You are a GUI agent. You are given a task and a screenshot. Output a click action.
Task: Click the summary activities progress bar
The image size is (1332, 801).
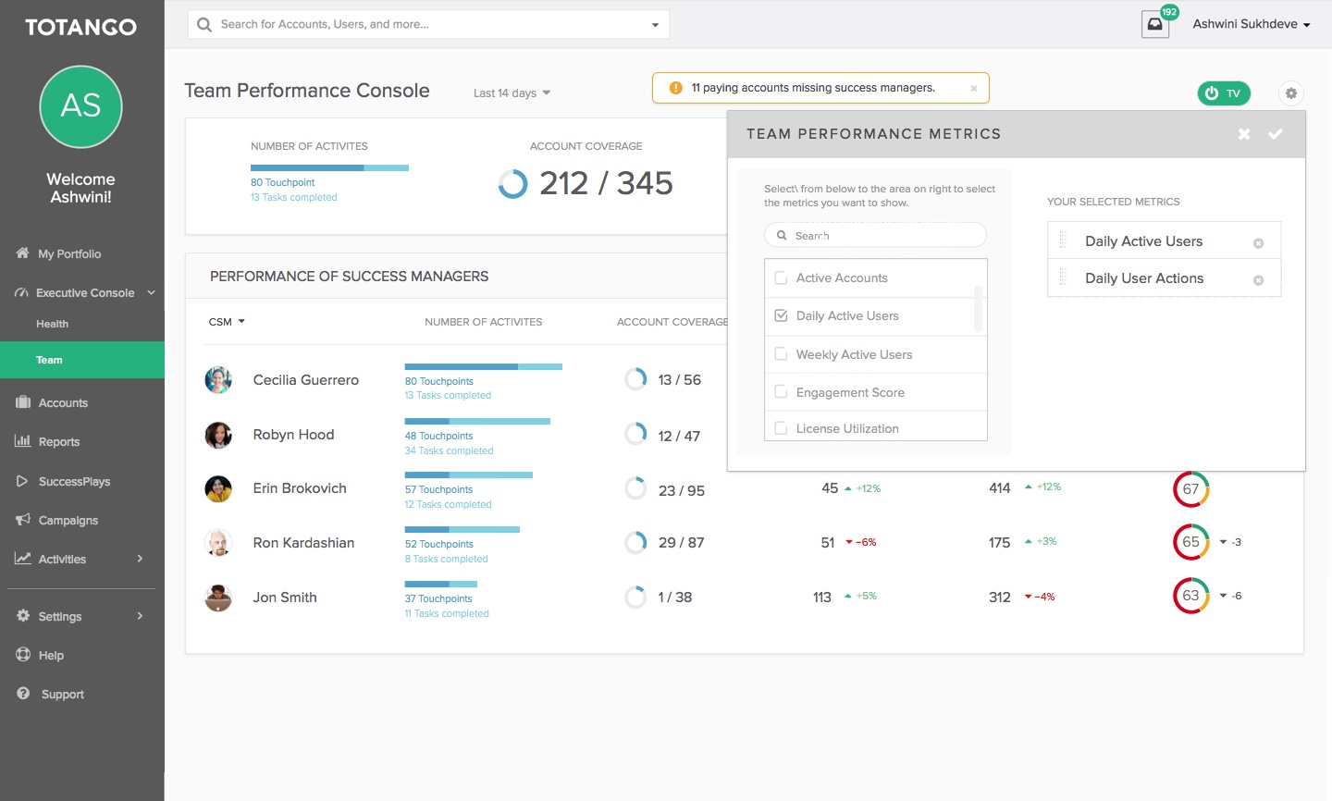pyautogui.click(x=329, y=167)
